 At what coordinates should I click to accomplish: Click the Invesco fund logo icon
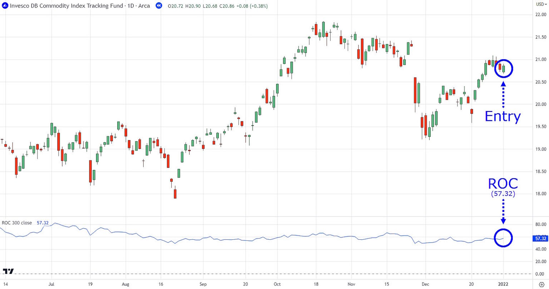click(5, 6)
